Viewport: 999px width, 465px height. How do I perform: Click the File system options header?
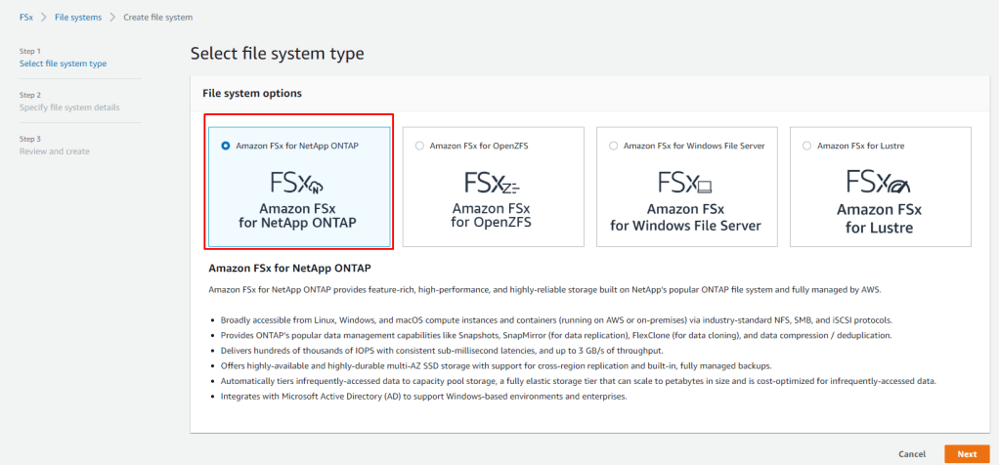click(251, 93)
